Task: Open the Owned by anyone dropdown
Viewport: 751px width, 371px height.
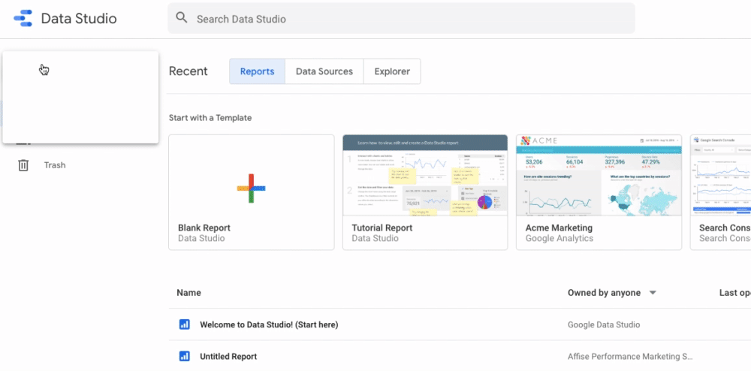Action: pyautogui.click(x=611, y=293)
